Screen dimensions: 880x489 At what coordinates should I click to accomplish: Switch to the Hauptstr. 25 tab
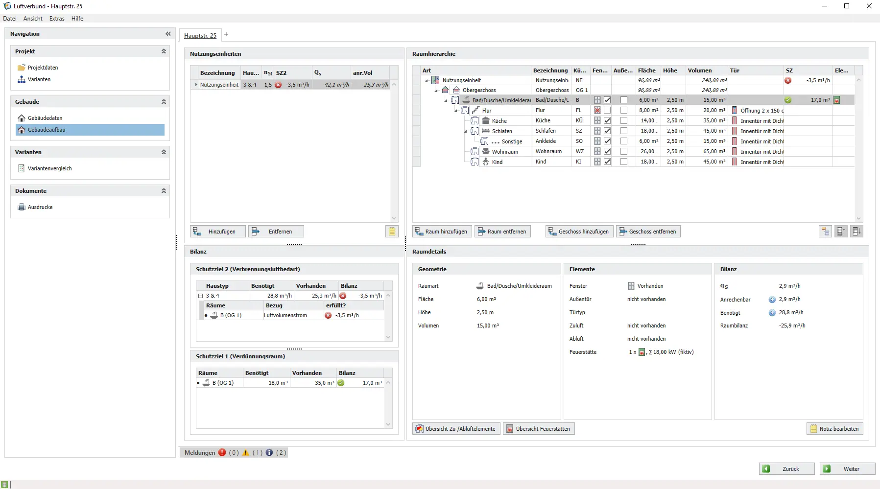point(200,35)
